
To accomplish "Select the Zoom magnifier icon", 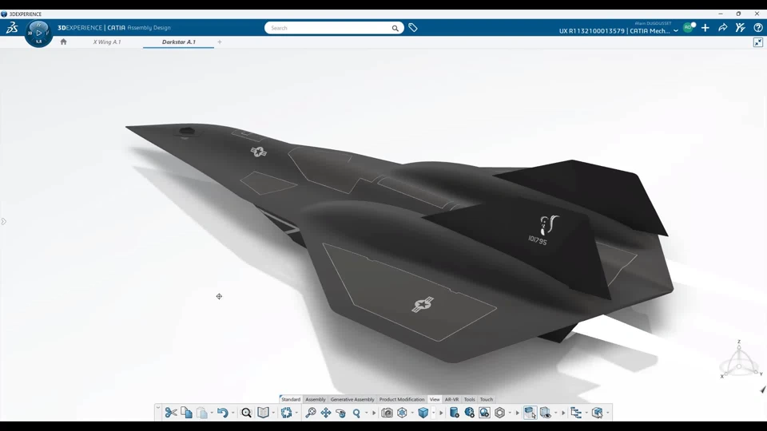I will (x=356, y=413).
